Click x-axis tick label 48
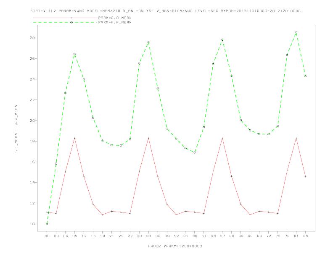This screenshot has width=333, height=257. tap(195, 236)
